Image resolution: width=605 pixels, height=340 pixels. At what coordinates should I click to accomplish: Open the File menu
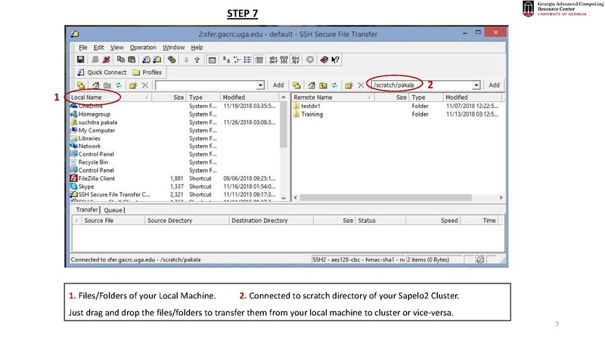click(x=82, y=48)
